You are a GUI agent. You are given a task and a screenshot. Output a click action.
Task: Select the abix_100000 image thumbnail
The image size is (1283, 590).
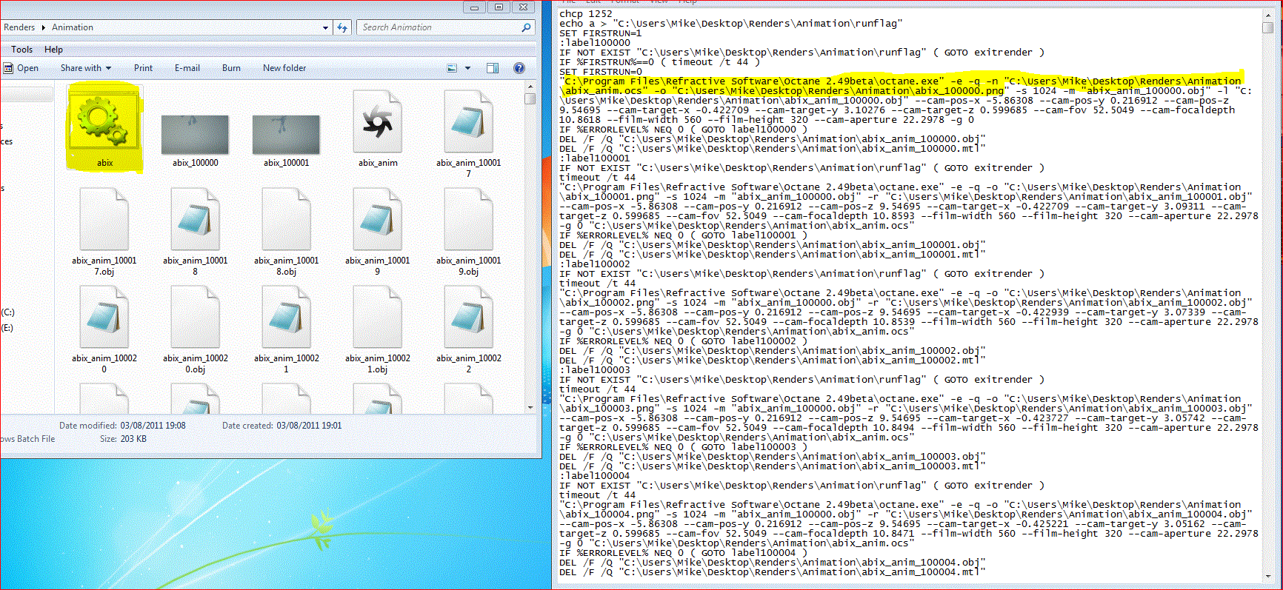[x=195, y=135]
